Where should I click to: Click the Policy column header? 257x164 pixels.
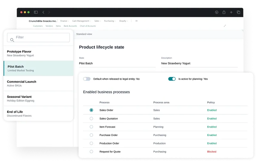pos(211,102)
